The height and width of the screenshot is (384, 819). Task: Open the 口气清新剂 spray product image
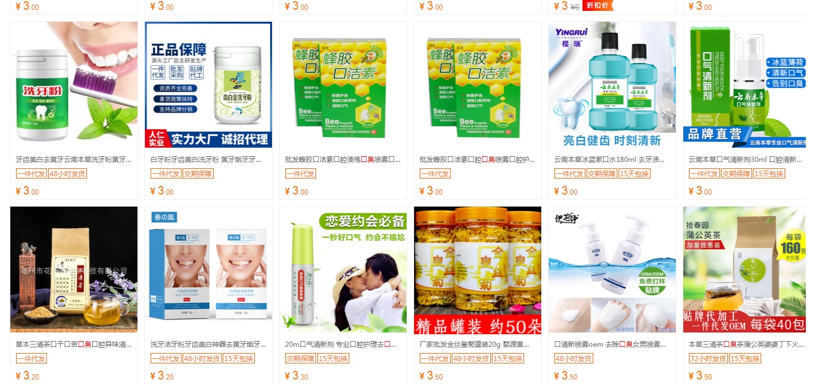click(x=744, y=85)
